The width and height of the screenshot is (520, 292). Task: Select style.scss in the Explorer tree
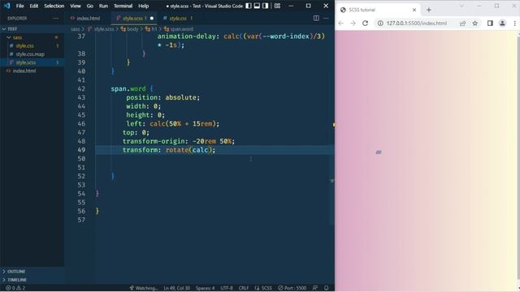(x=32, y=62)
